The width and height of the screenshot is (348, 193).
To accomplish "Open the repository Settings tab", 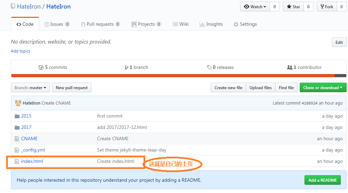I will pyautogui.click(x=245, y=24).
